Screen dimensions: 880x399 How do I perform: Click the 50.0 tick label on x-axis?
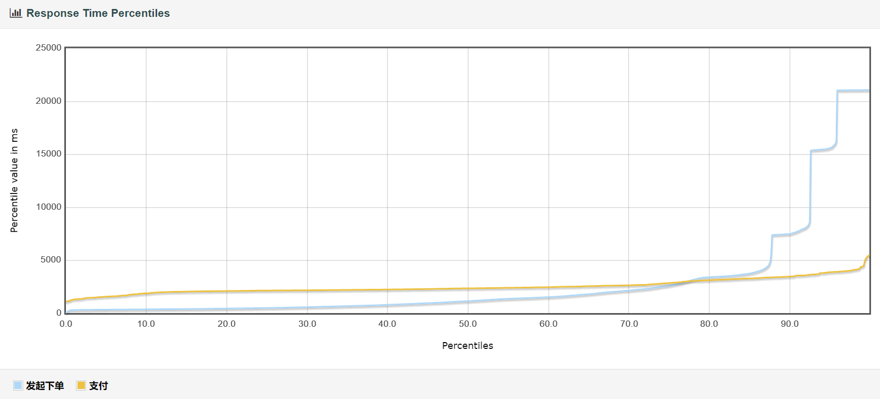coord(467,324)
